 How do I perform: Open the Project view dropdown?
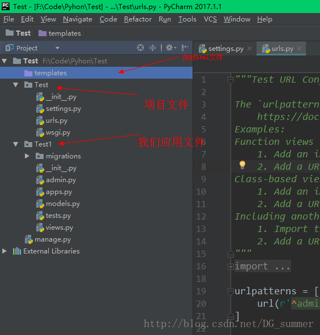pos(57,48)
